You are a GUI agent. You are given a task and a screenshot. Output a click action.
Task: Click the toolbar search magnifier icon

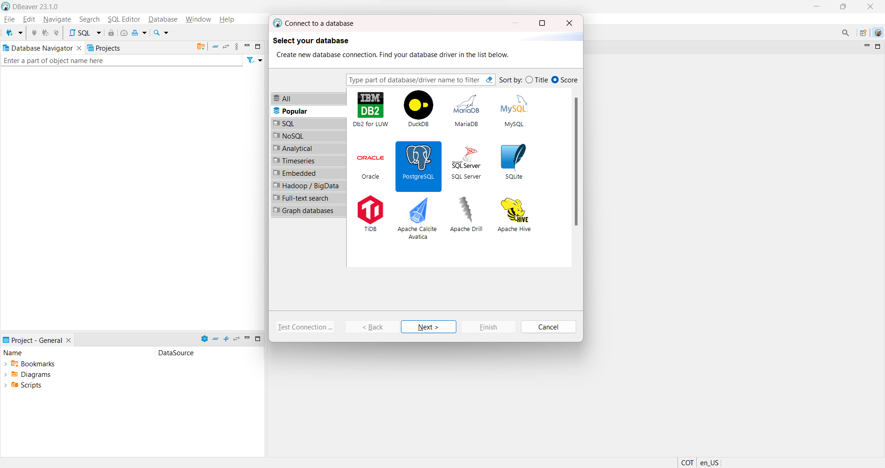click(x=157, y=33)
